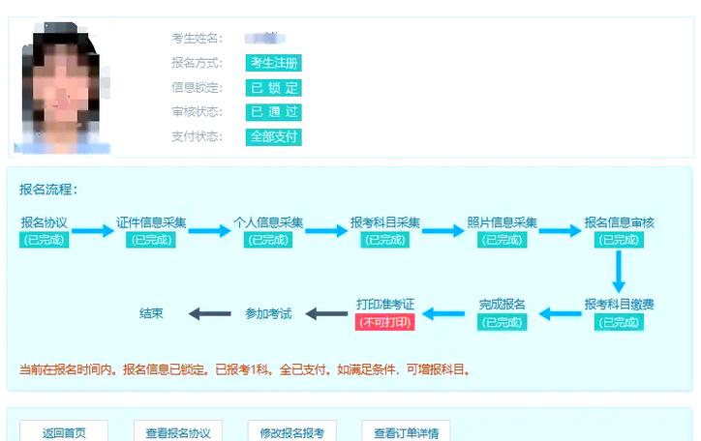Image resolution: width=701 pixels, height=441 pixels.
Task: Click the 报名方式 field label
Action: [197, 63]
